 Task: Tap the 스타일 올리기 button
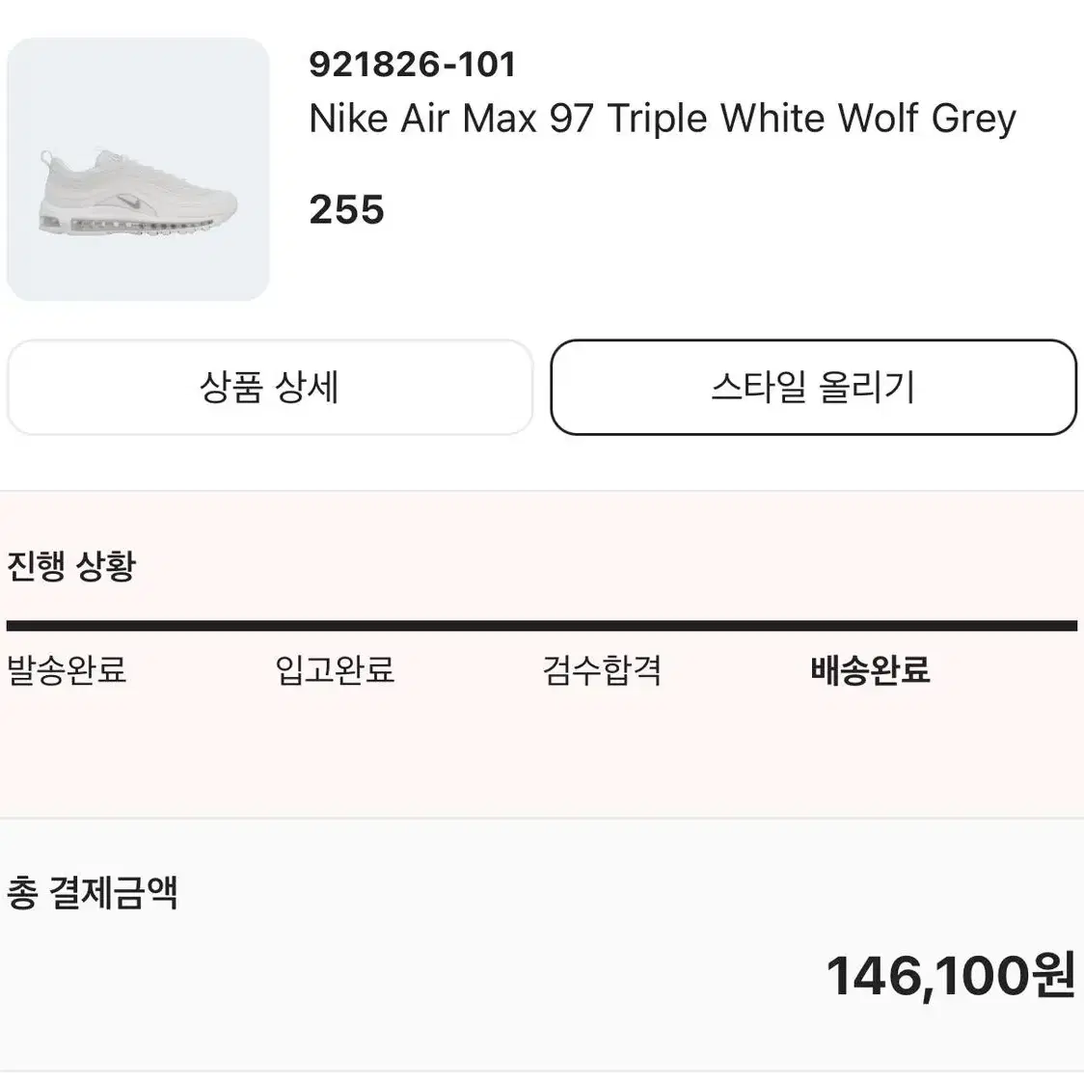pos(814,387)
